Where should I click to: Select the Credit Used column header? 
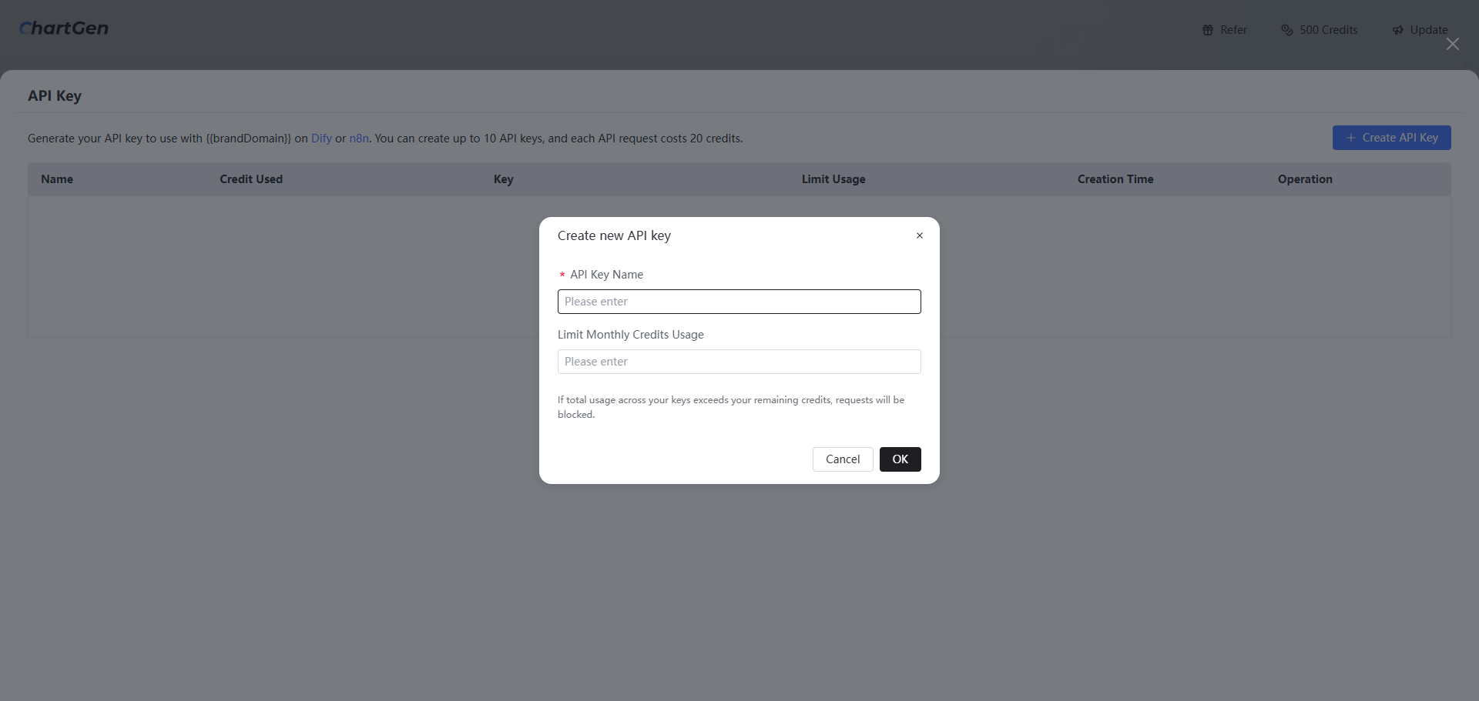251,179
